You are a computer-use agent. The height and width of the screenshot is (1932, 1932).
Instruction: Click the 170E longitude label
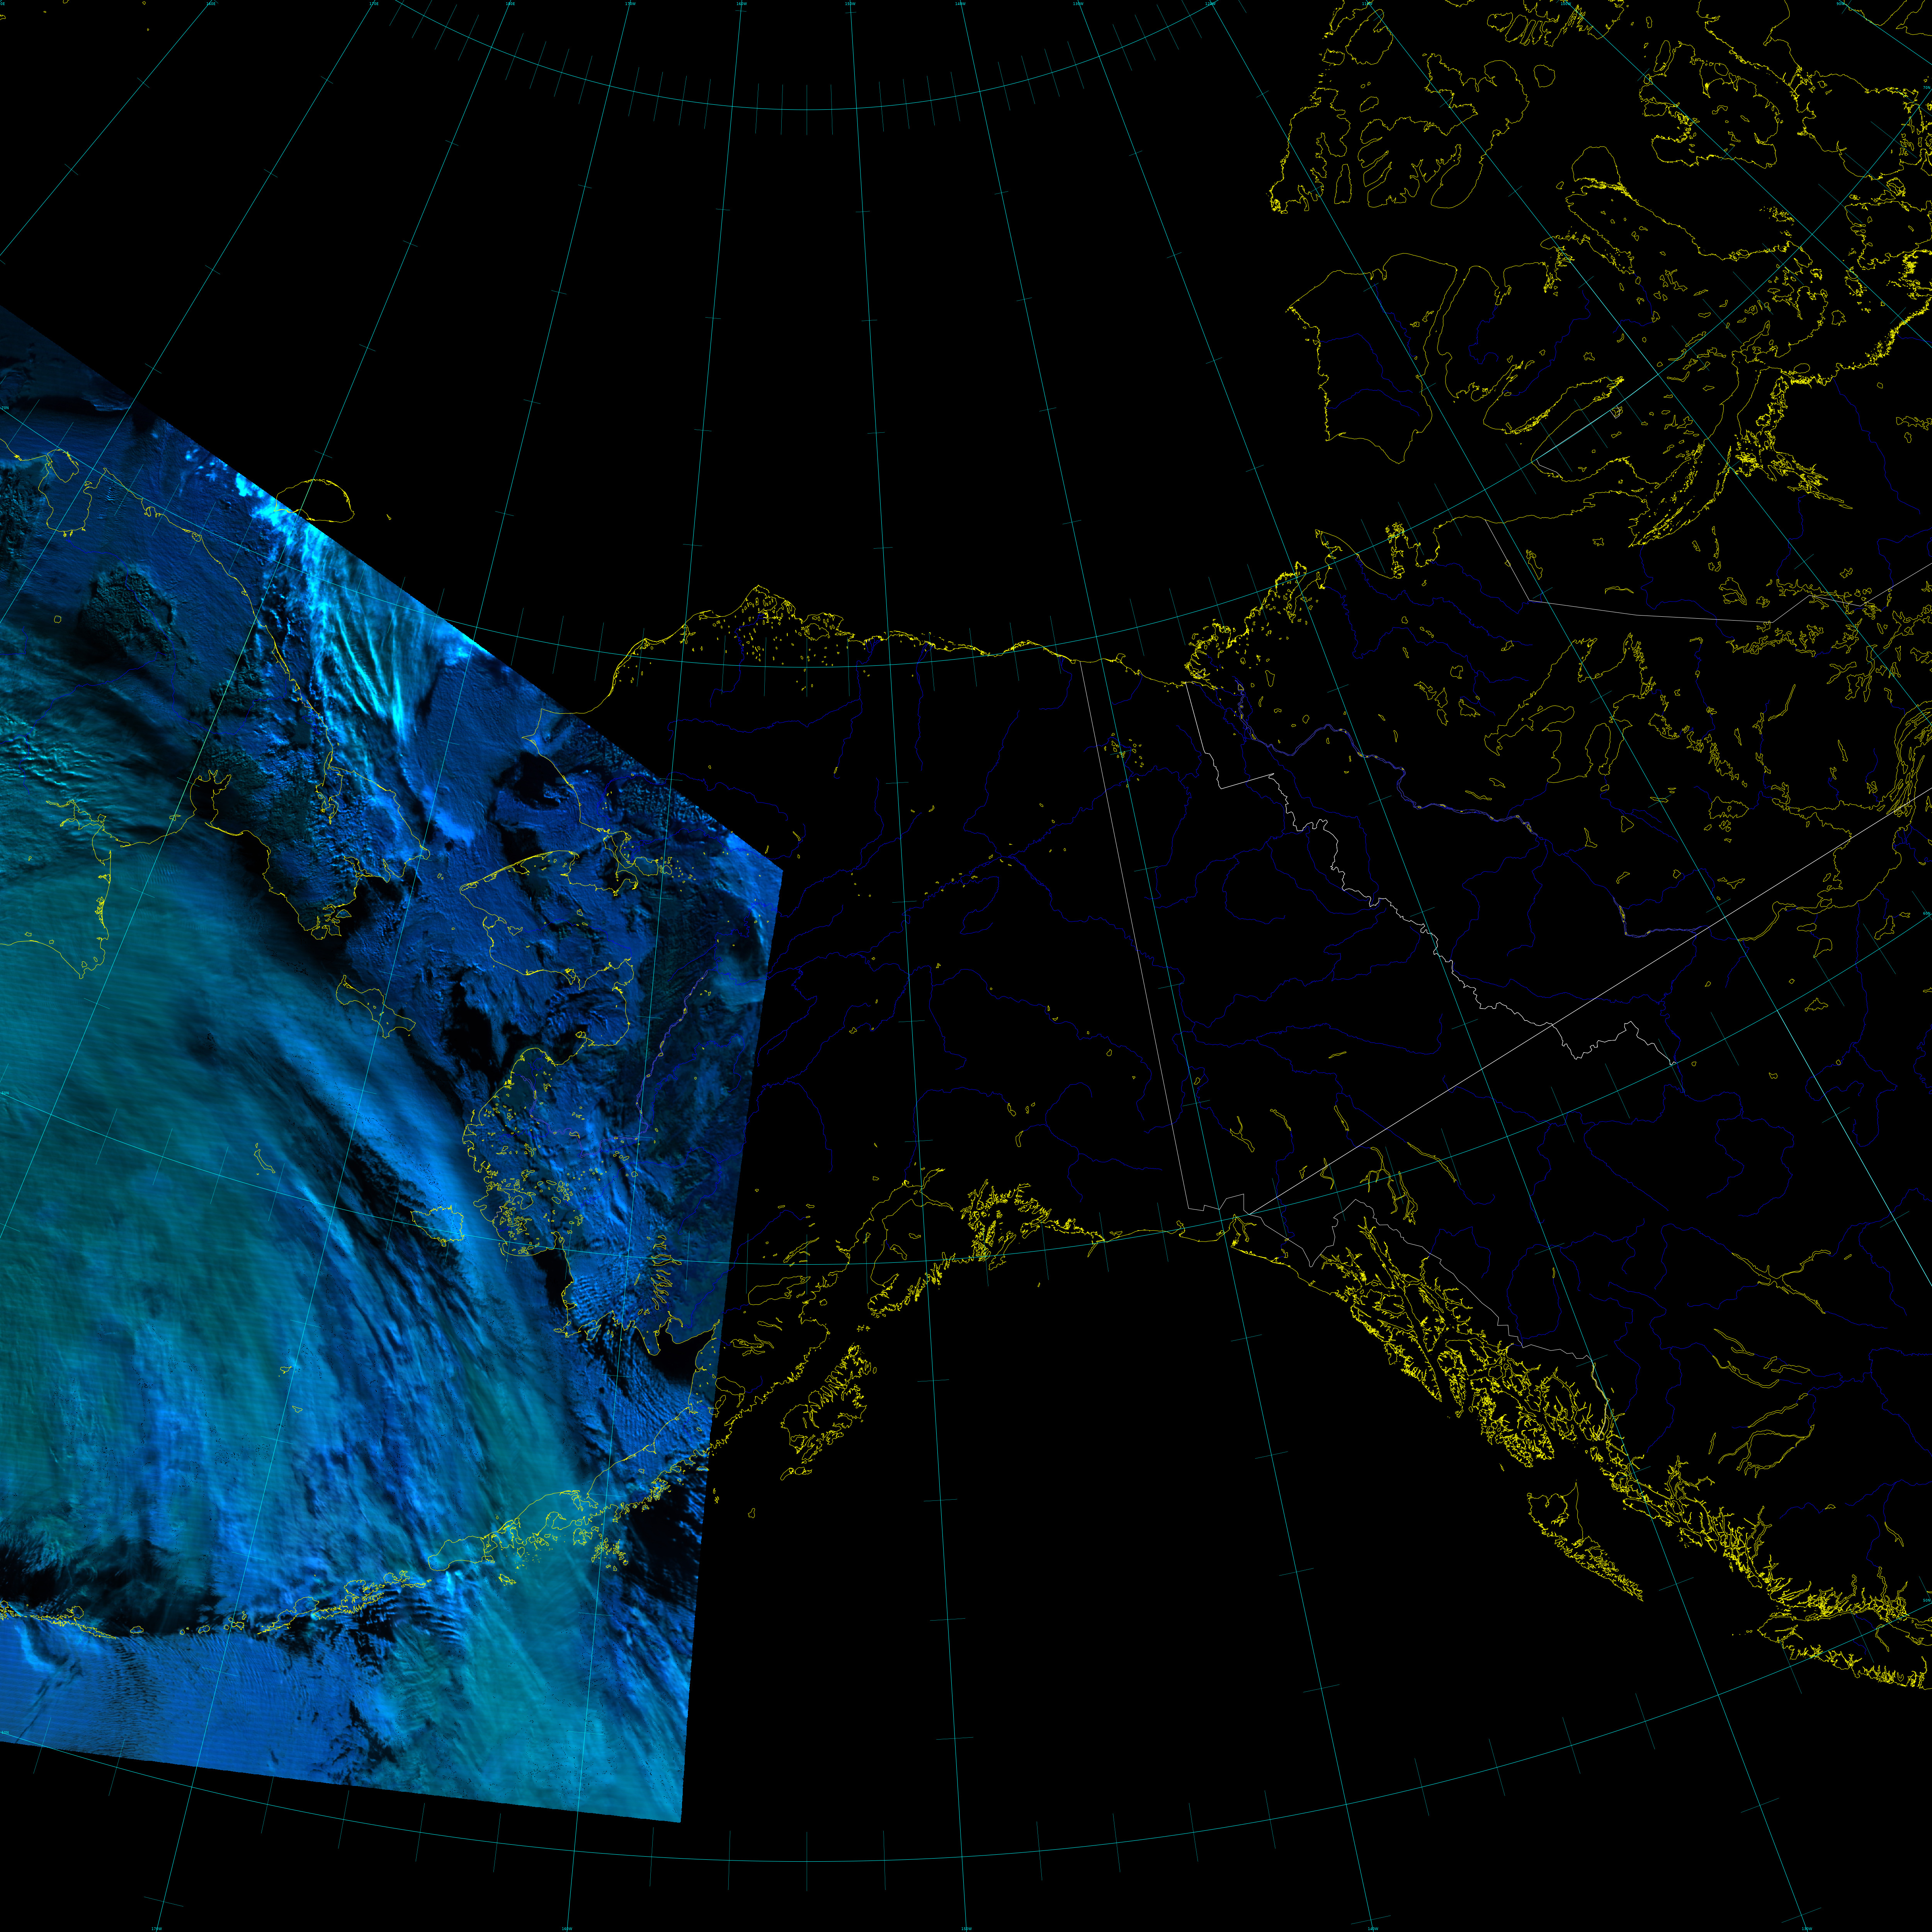click(x=374, y=4)
